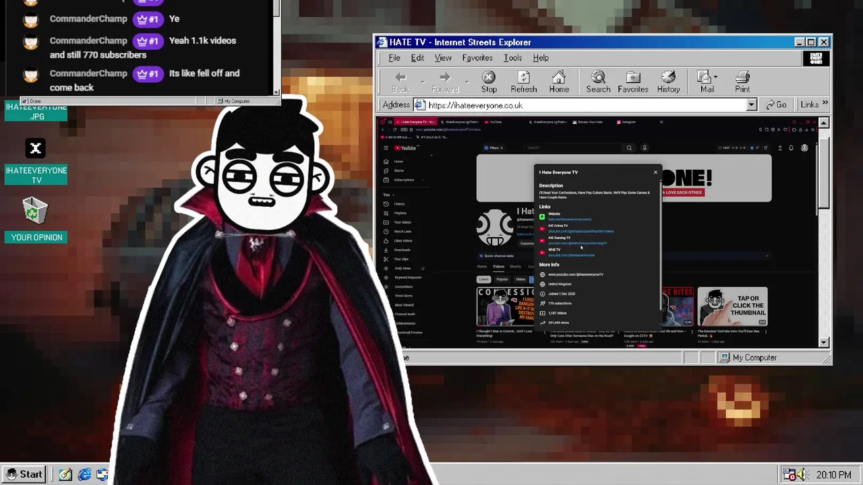Open the IHATEEVERYONE.JPG desktop icon

tap(36, 111)
